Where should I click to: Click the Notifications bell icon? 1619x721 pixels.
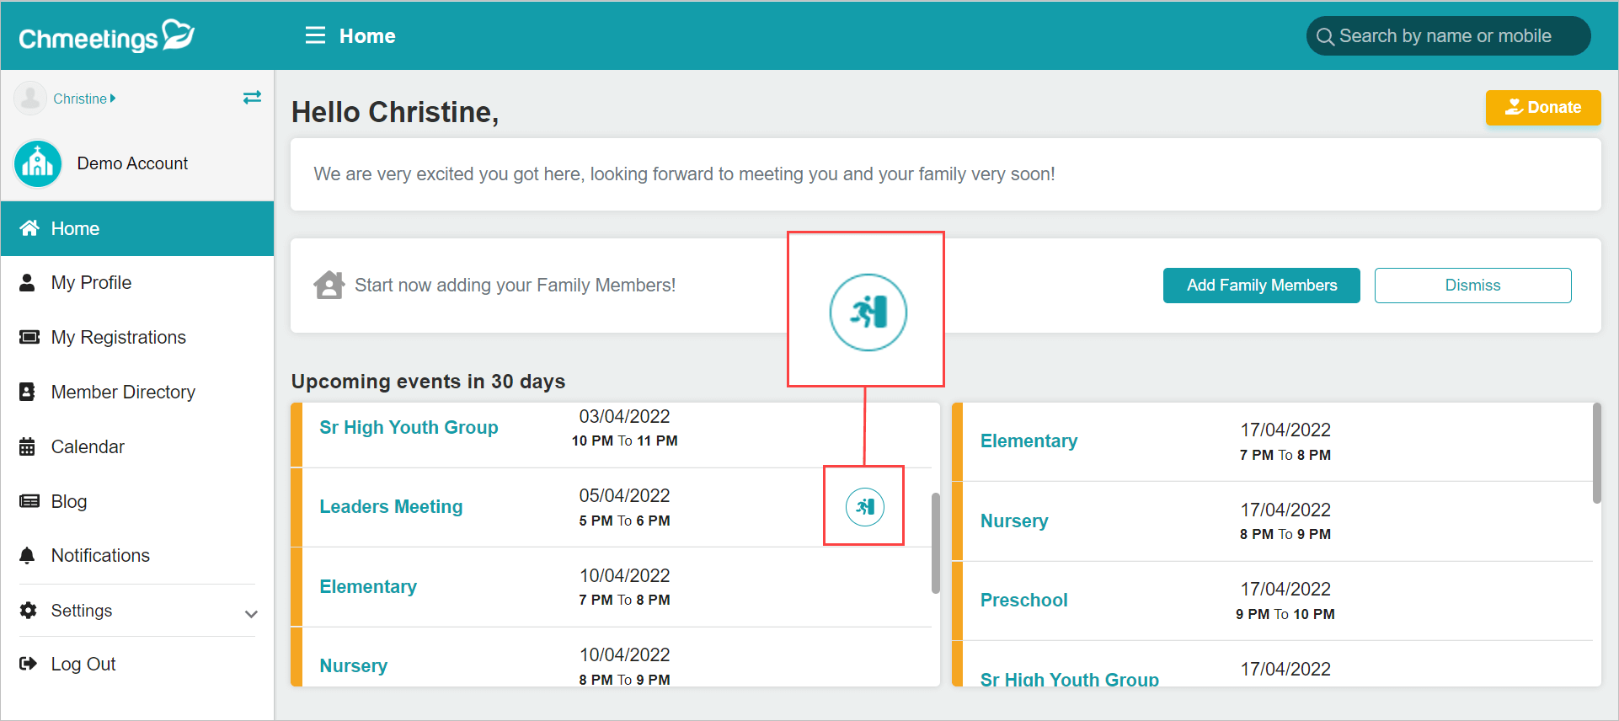28,555
